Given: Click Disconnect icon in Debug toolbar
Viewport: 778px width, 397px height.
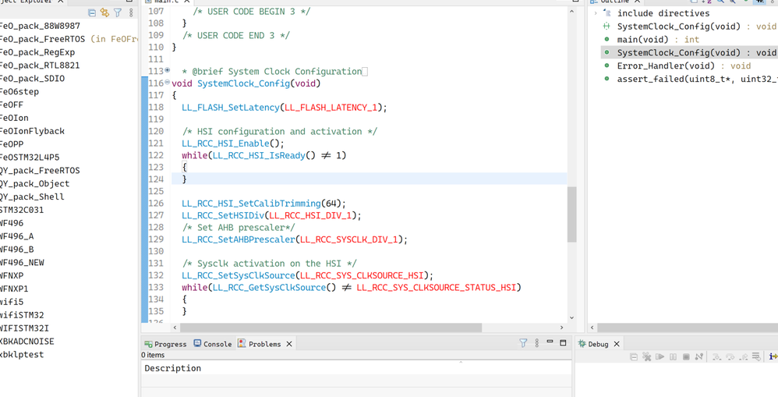Looking at the screenshot, I should (699, 356).
